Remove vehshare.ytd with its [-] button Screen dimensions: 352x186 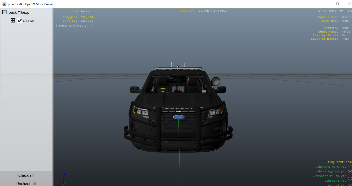(x=350, y=181)
